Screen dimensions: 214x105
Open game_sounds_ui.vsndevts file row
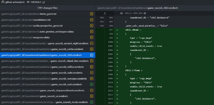click(x=48, y=96)
